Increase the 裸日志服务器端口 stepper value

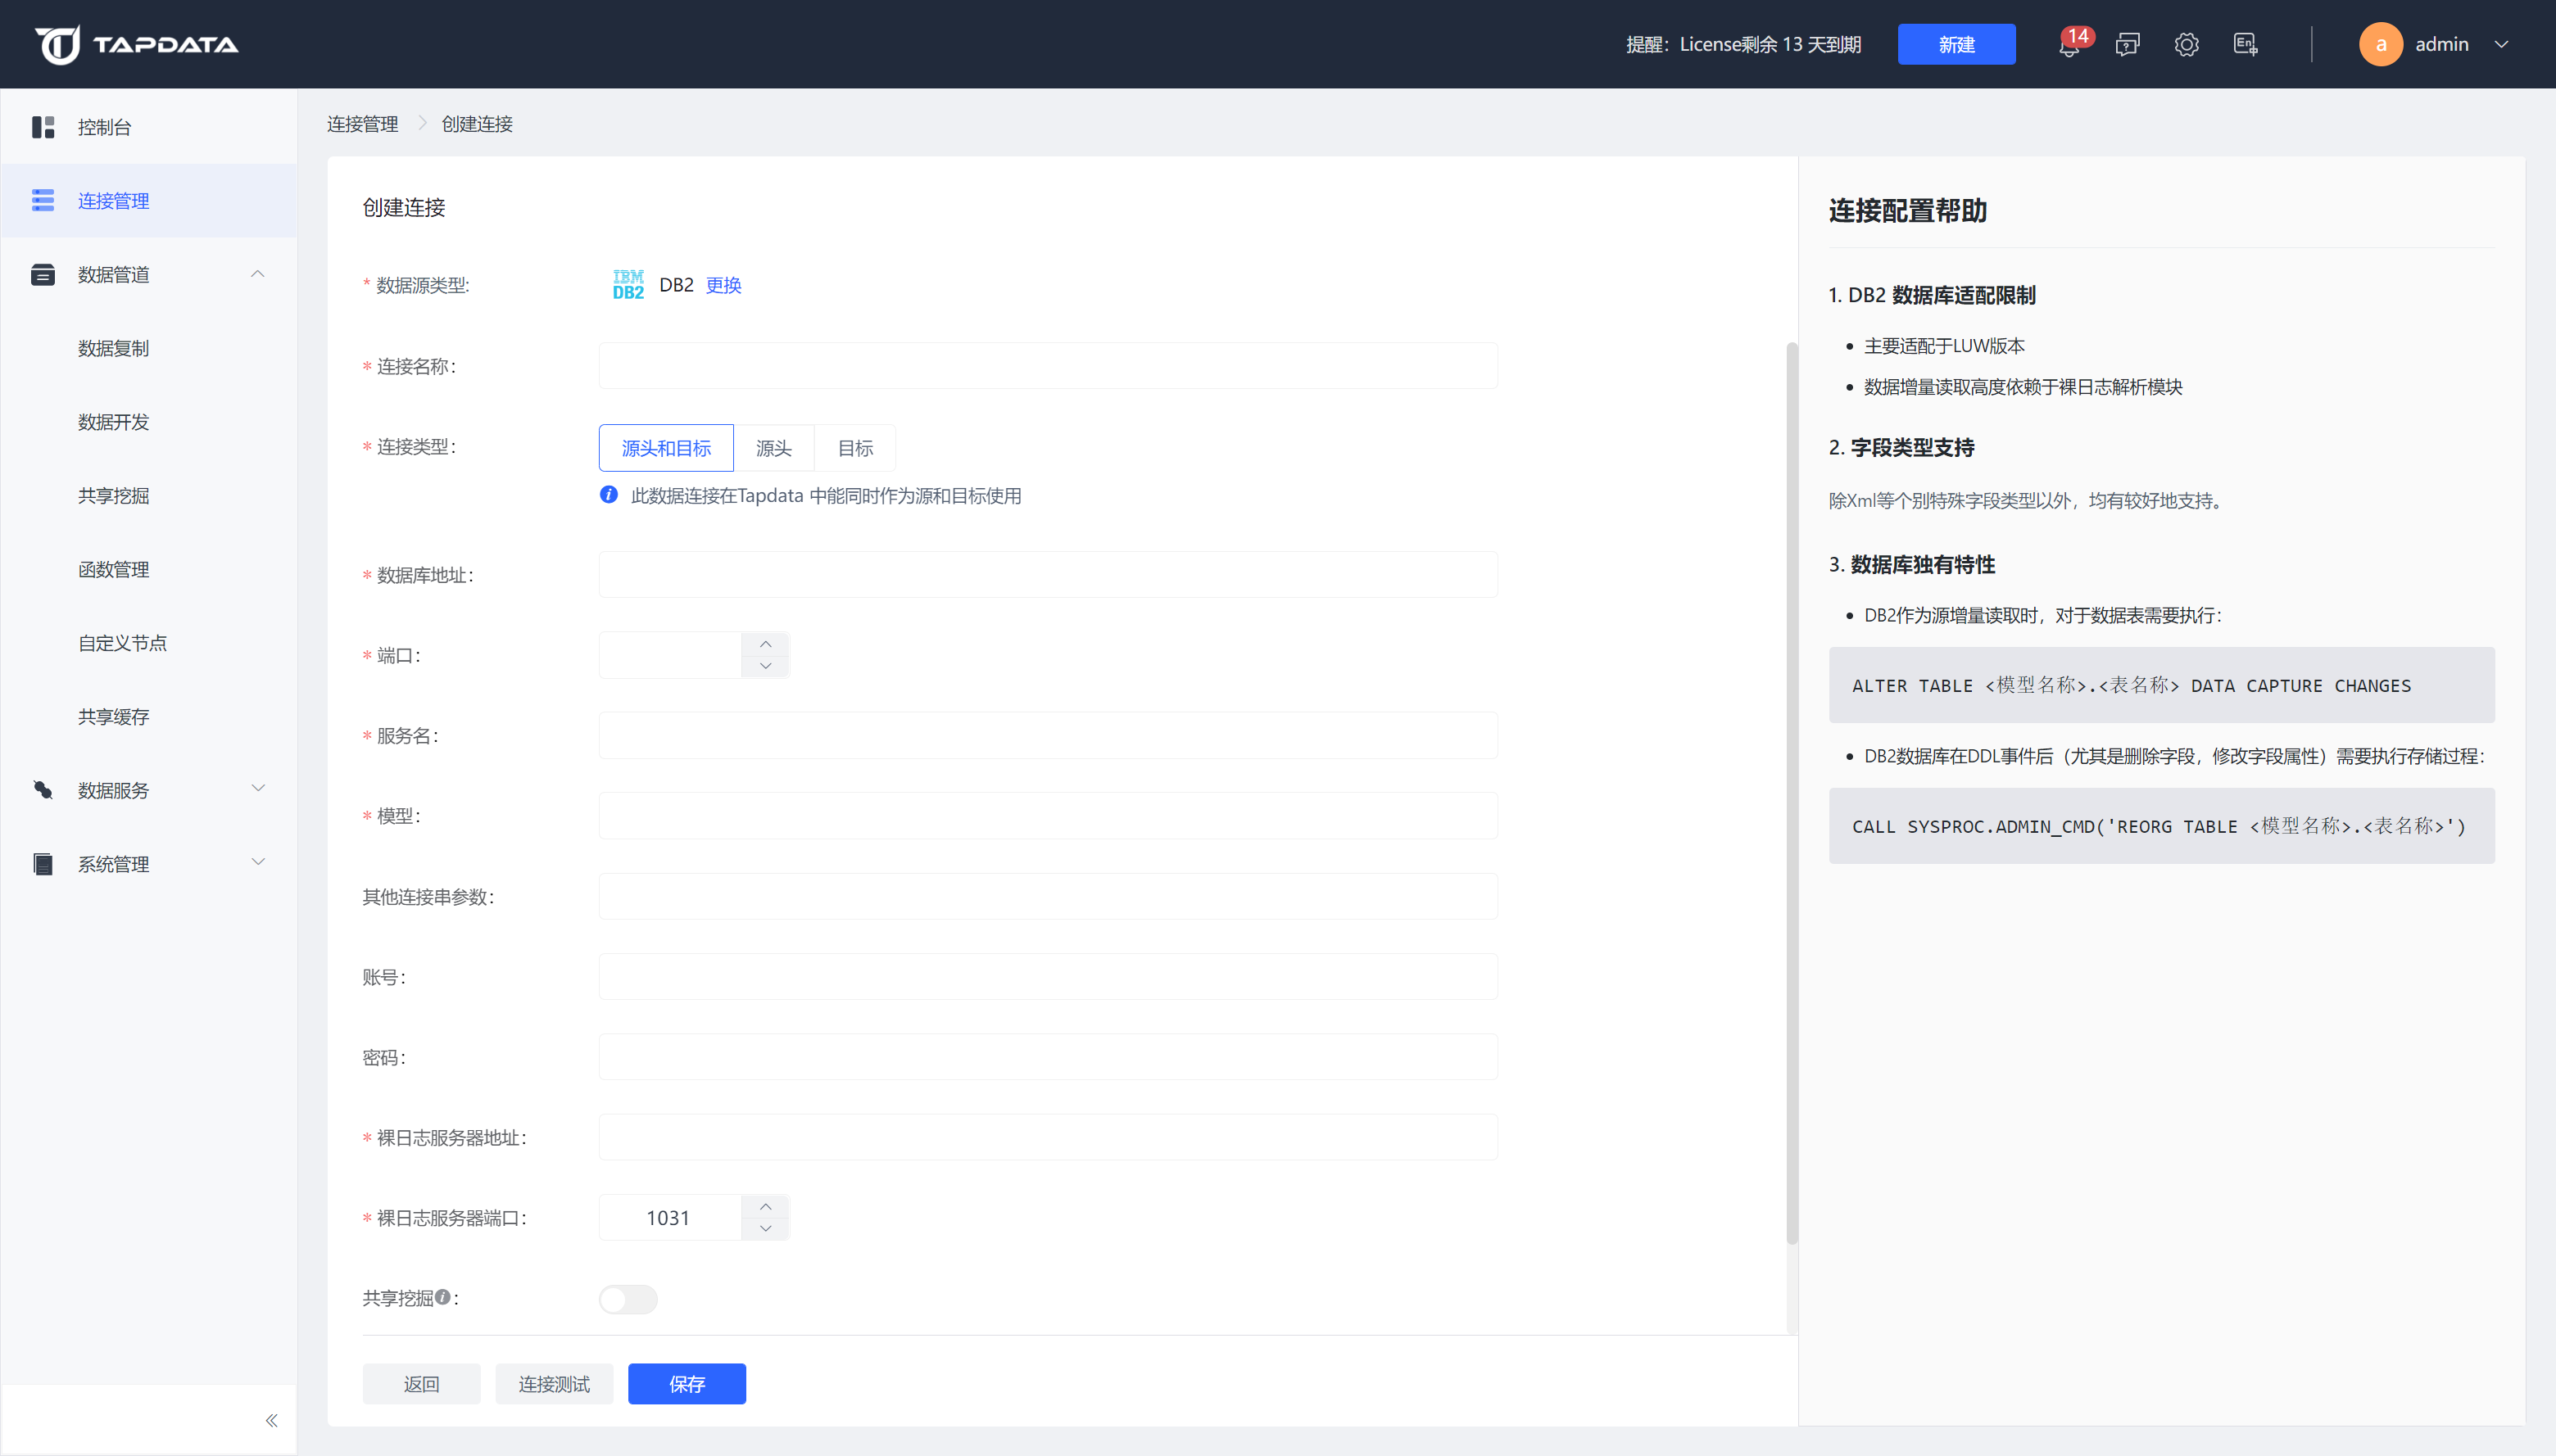pos(765,1206)
